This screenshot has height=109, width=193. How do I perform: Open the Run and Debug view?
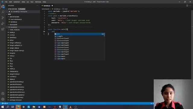click(x=3, y=23)
